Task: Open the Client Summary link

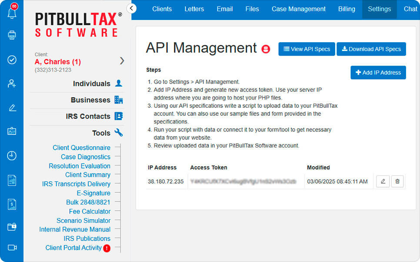Action: (x=88, y=175)
